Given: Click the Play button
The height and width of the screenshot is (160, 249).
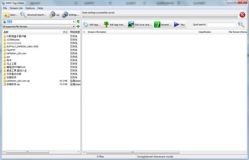Looking at the screenshot, I should (x=179, y=25).
